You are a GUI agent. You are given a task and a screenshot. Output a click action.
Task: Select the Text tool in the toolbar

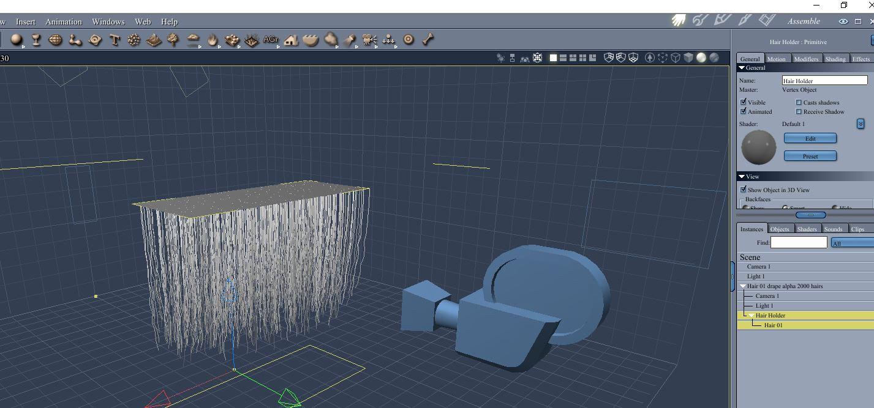click(x=115, y=40)
